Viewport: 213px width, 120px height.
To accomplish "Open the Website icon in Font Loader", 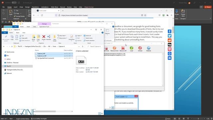I will pos(148,49).
